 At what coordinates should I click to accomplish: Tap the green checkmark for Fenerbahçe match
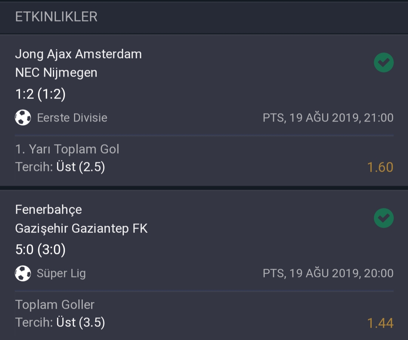point(383,218)
